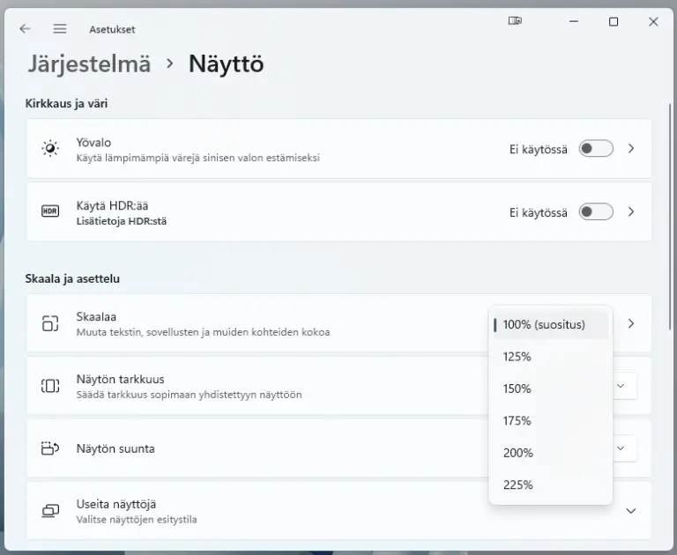Click the Skaalaa scale icon
Screen dimensions: 677x555
(50, 323)
